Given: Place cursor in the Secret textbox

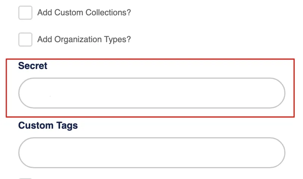Looking at the screenshot, I should click(x=151, y=93).
